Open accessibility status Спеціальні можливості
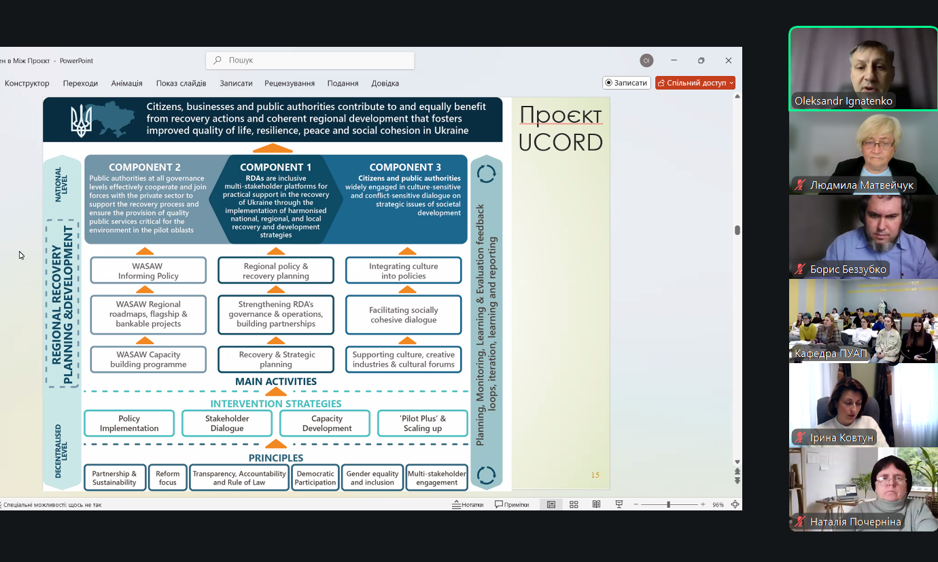 (x=52, y=504)
